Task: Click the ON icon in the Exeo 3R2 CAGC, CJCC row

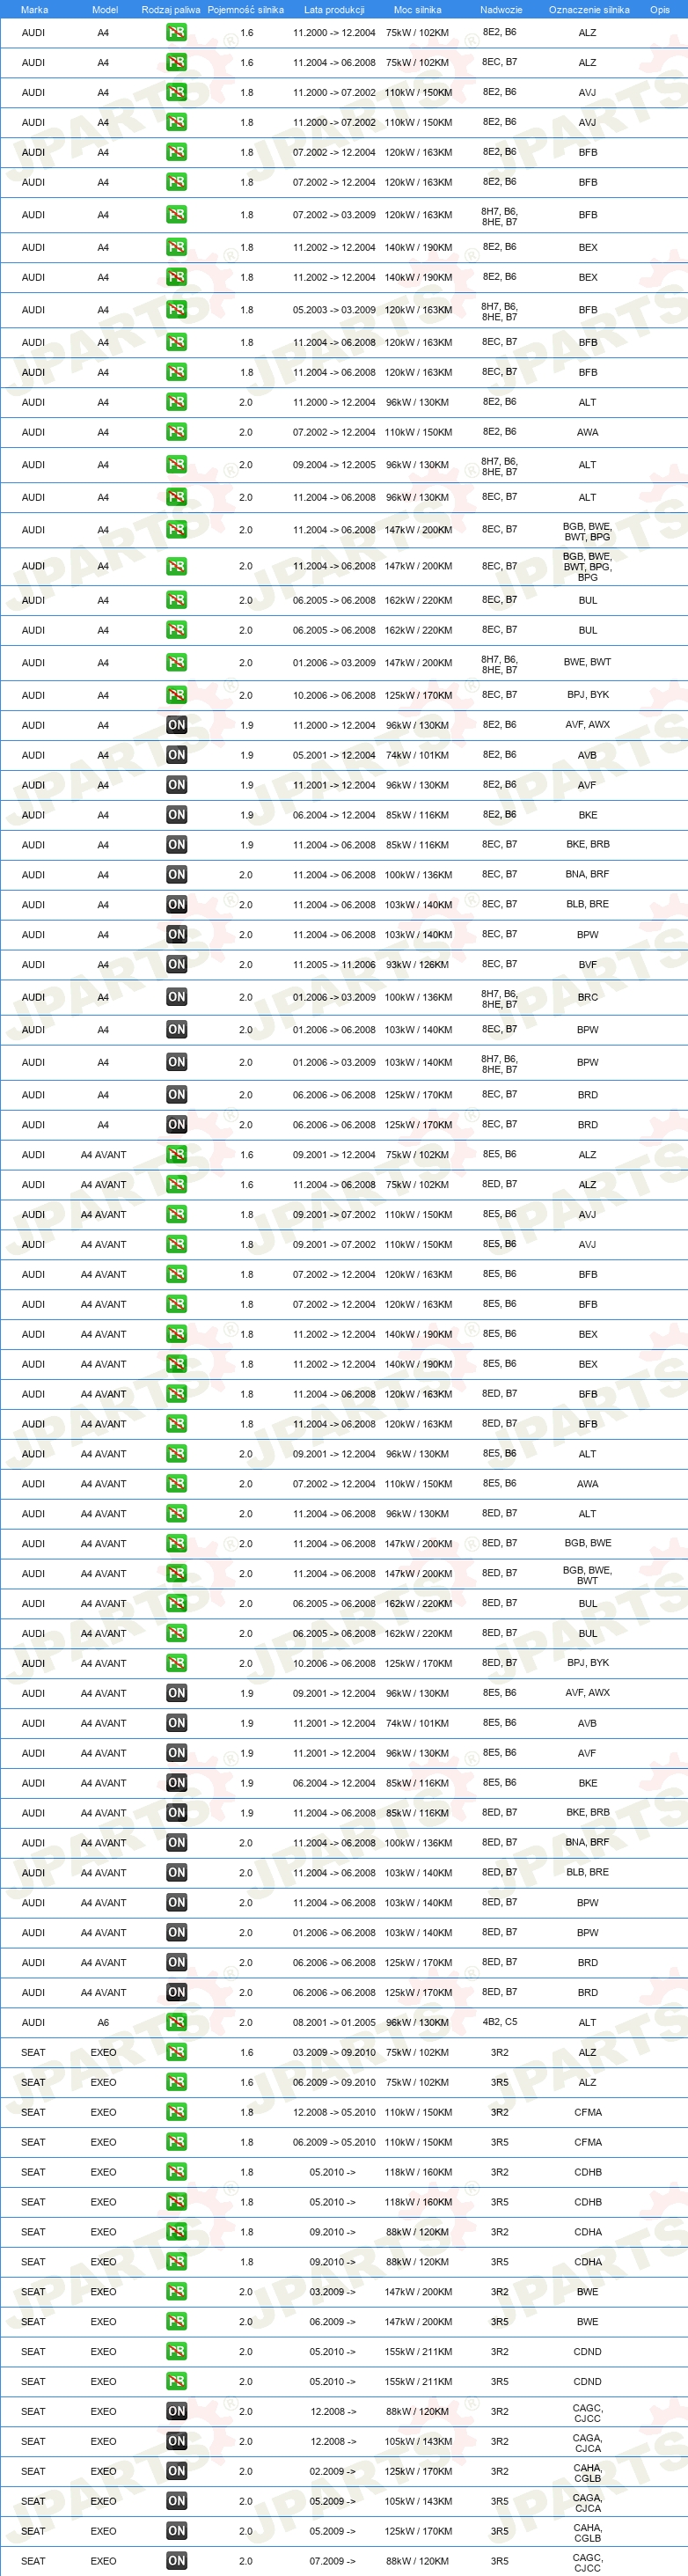Action: [176, 2413]
